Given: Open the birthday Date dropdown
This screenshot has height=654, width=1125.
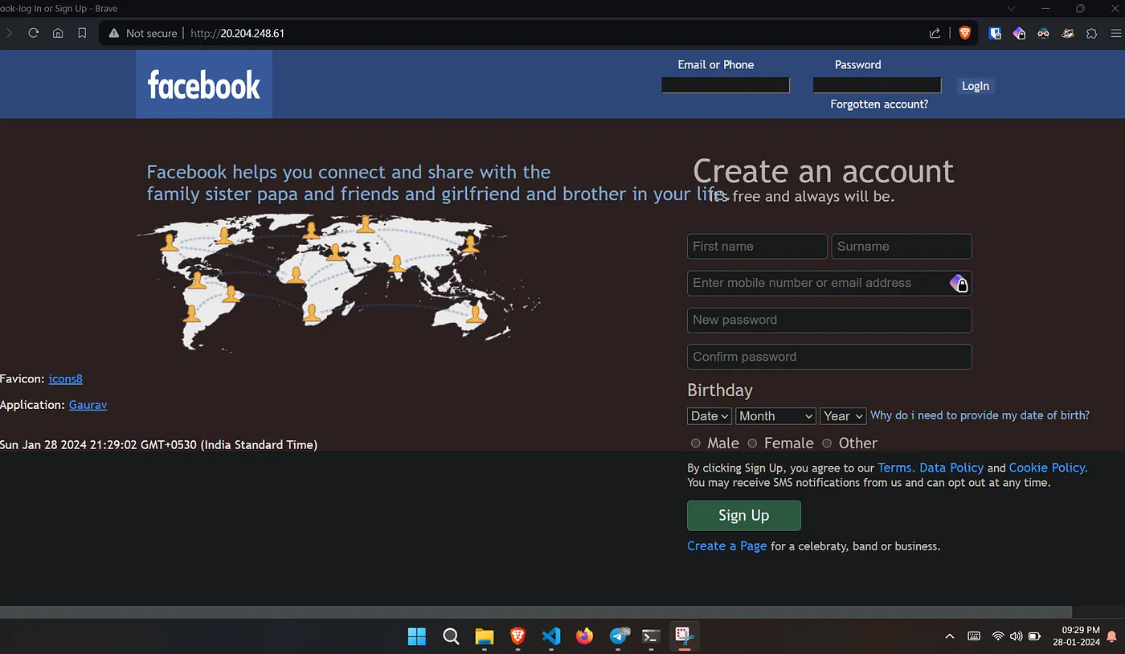Looking at the screenshot, I should pos(710,416).
